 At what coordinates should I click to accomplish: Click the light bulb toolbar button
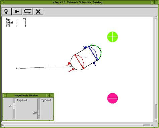6,11
